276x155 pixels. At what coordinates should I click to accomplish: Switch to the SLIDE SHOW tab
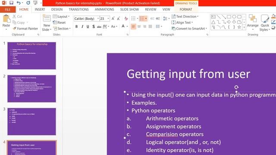[129, 9]
